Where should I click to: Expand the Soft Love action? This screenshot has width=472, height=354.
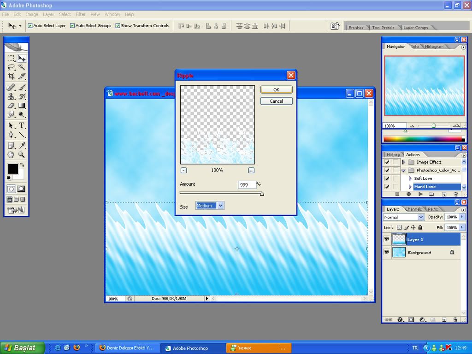pyautogui.click(x=410, y=178)
